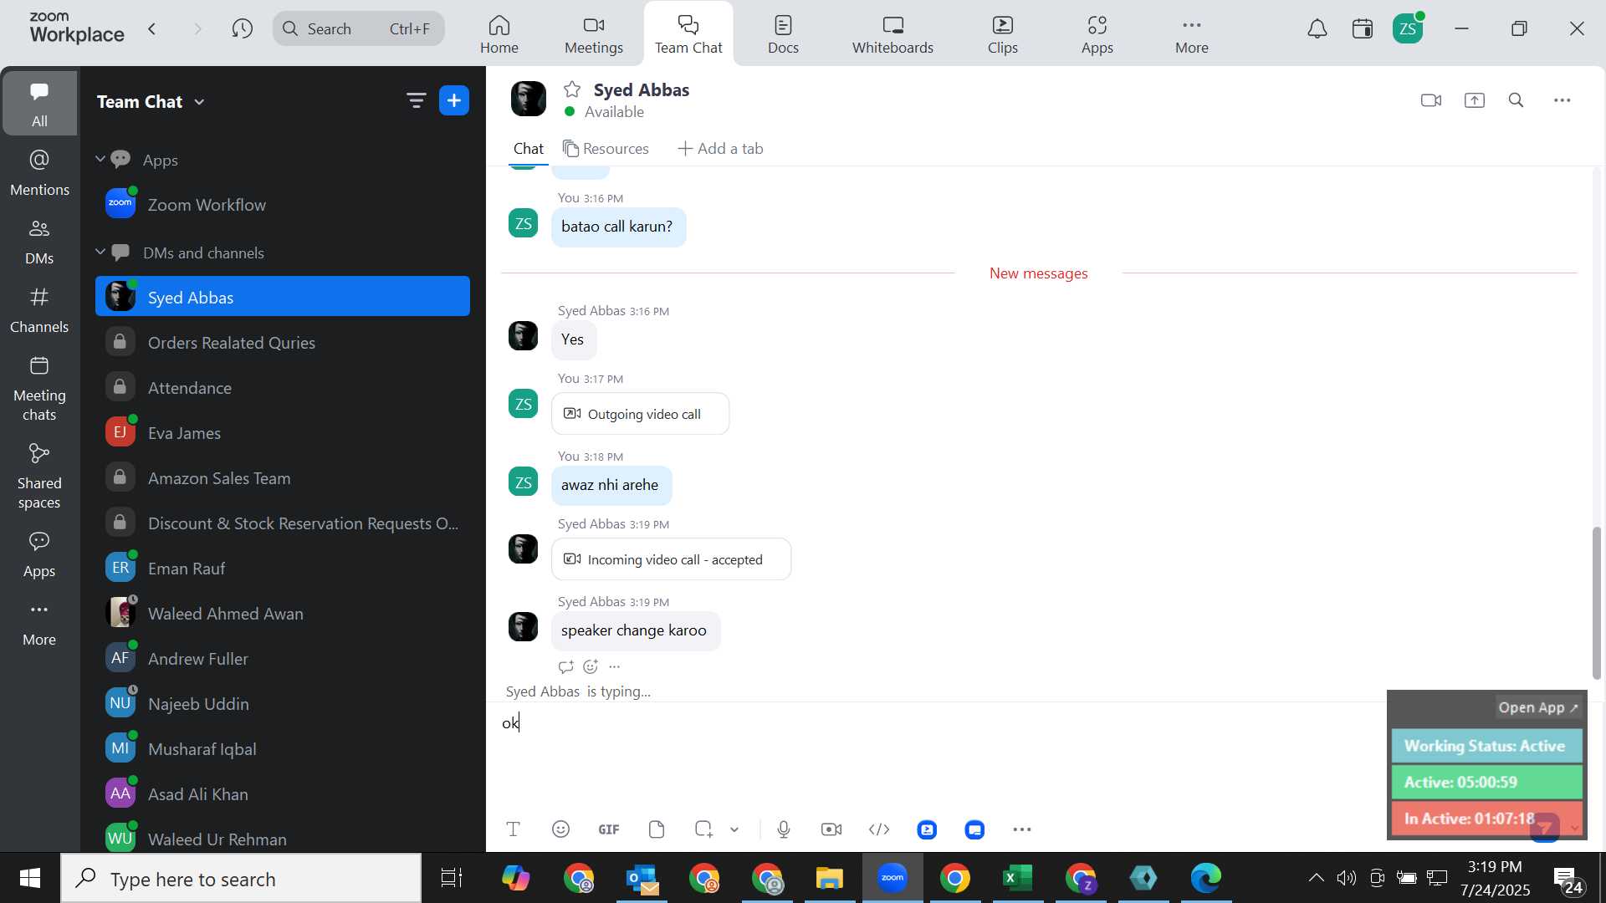Open the Eva James chat
Screen dimensions: 1606x903
283,433
